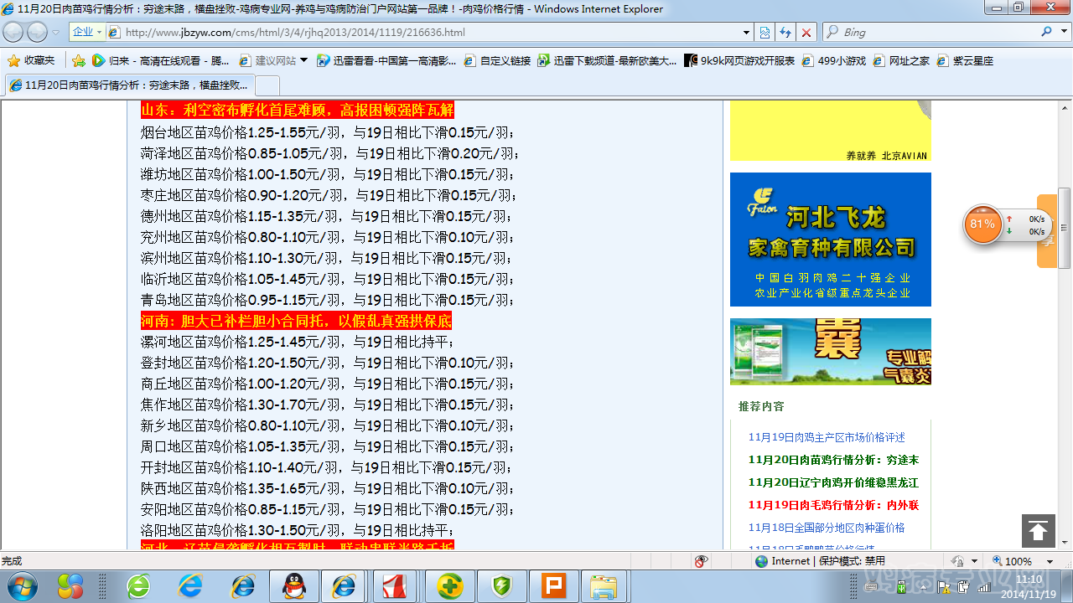Click the Compatibility View icon
Image resolution: width=1073 pixels, height=603 pixels.
click(x=765, y=33)
